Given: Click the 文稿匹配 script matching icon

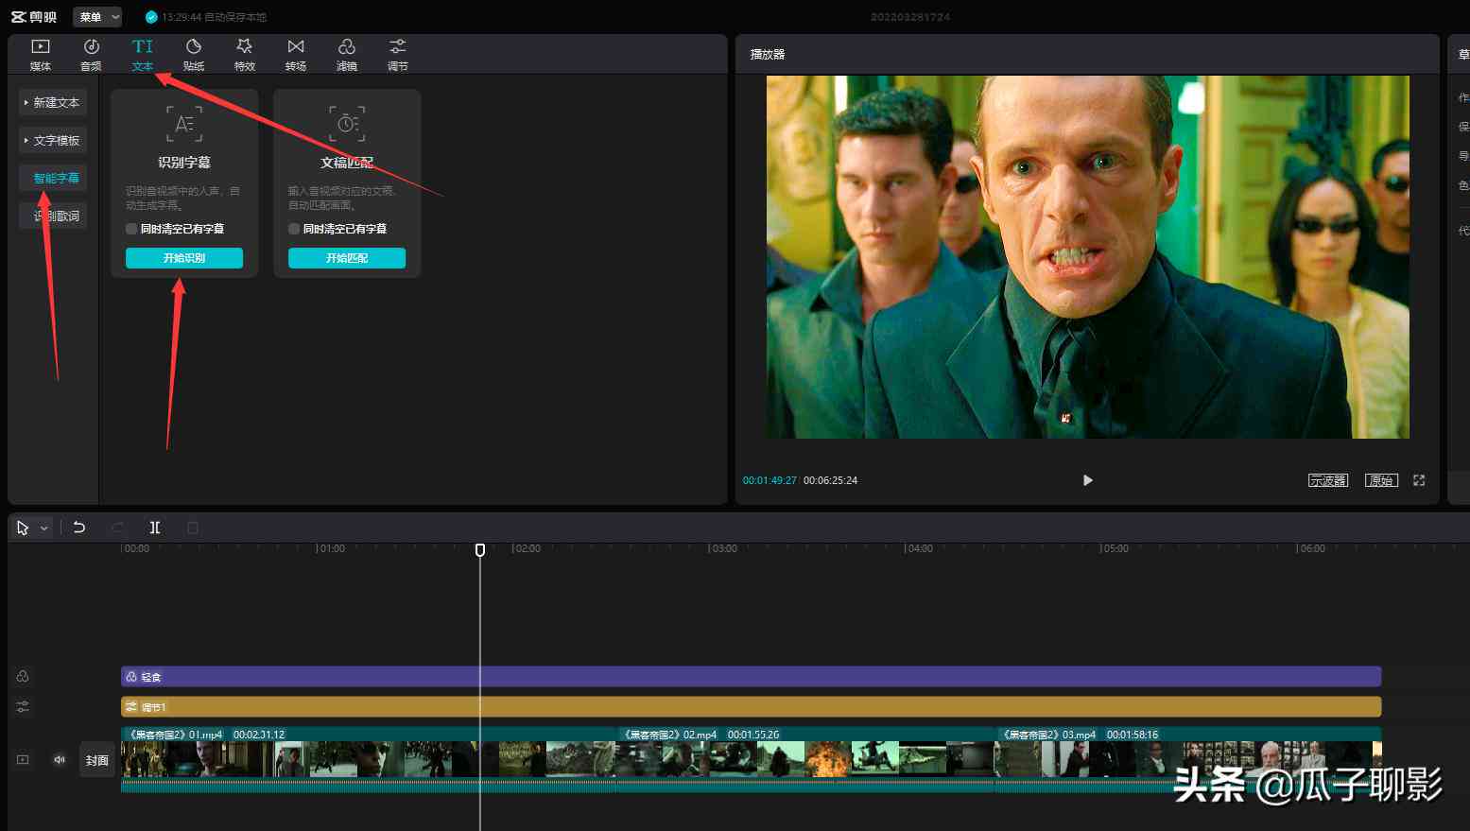Looking at the screenshot, I should coord(347,124).
